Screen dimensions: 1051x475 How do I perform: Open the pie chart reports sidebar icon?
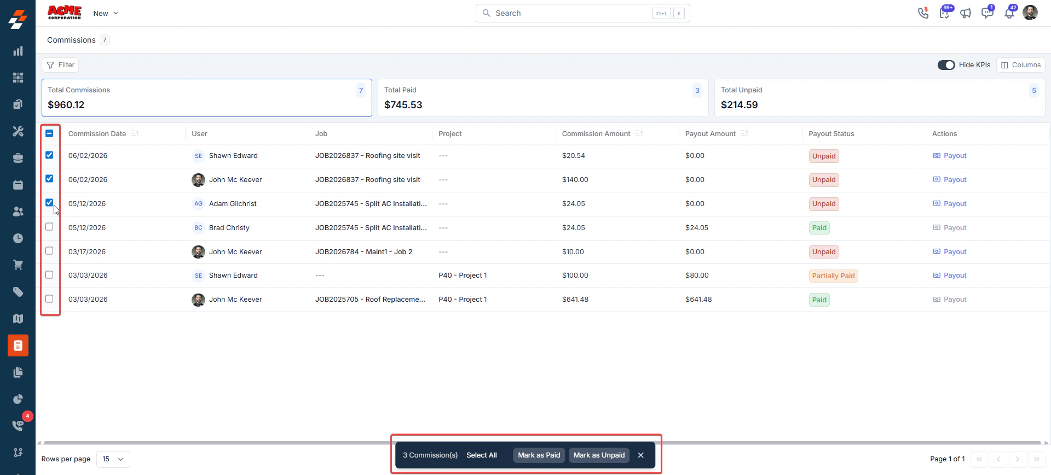pyautogui.click(x=18, y=399)
